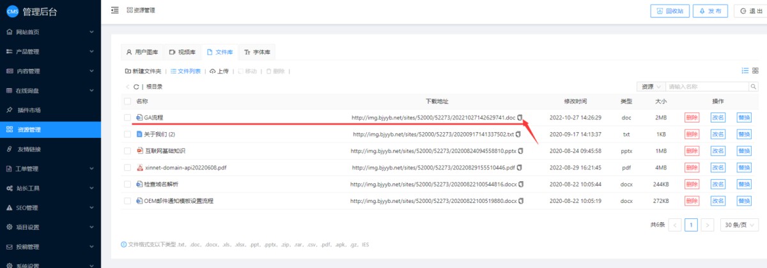767x268 pixels.
Task: Check the 关于我们 (2) row checkbox
Action: point(127,134)
